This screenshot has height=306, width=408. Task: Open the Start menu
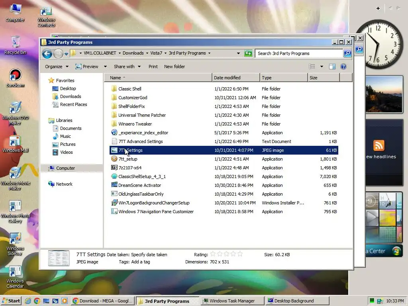click(x=11, y=301)
